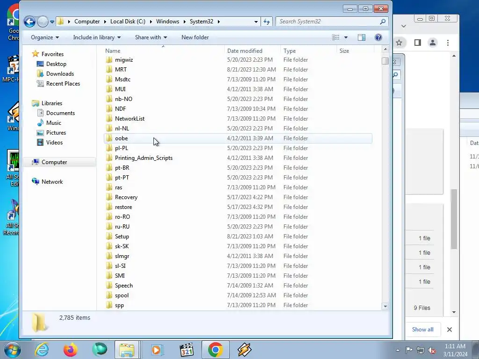Image resolution: width=479 pixels, height=359 pixels.
Task: Change view using the view icon
Action: [x=336, y=37]
